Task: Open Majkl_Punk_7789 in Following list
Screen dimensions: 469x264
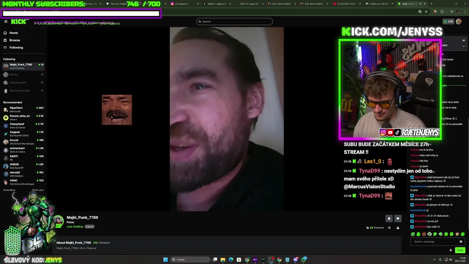Action: click(23, 66)
